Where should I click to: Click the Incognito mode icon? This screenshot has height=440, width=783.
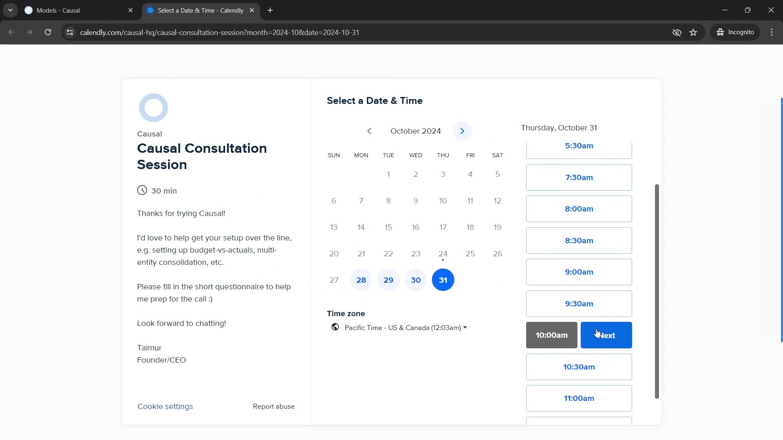tap(721, 32)
